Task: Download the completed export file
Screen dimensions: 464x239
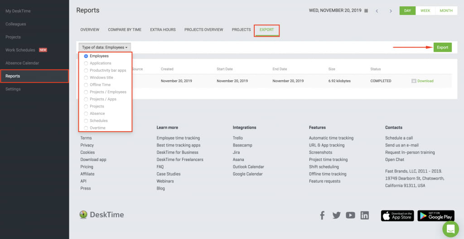Action: (425, 81)
